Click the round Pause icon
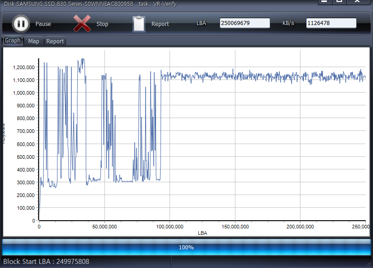The height and width of the screenshot is (268, 373). click(x=20, y=24)
